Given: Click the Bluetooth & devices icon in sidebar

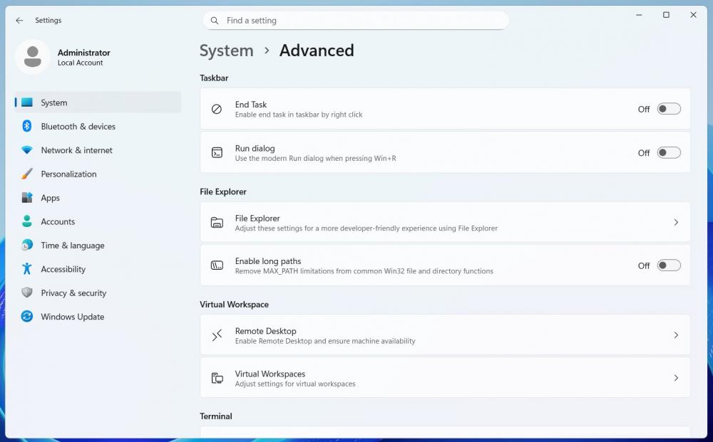Looking at the screenshot, I should click(x=27, y=126).
